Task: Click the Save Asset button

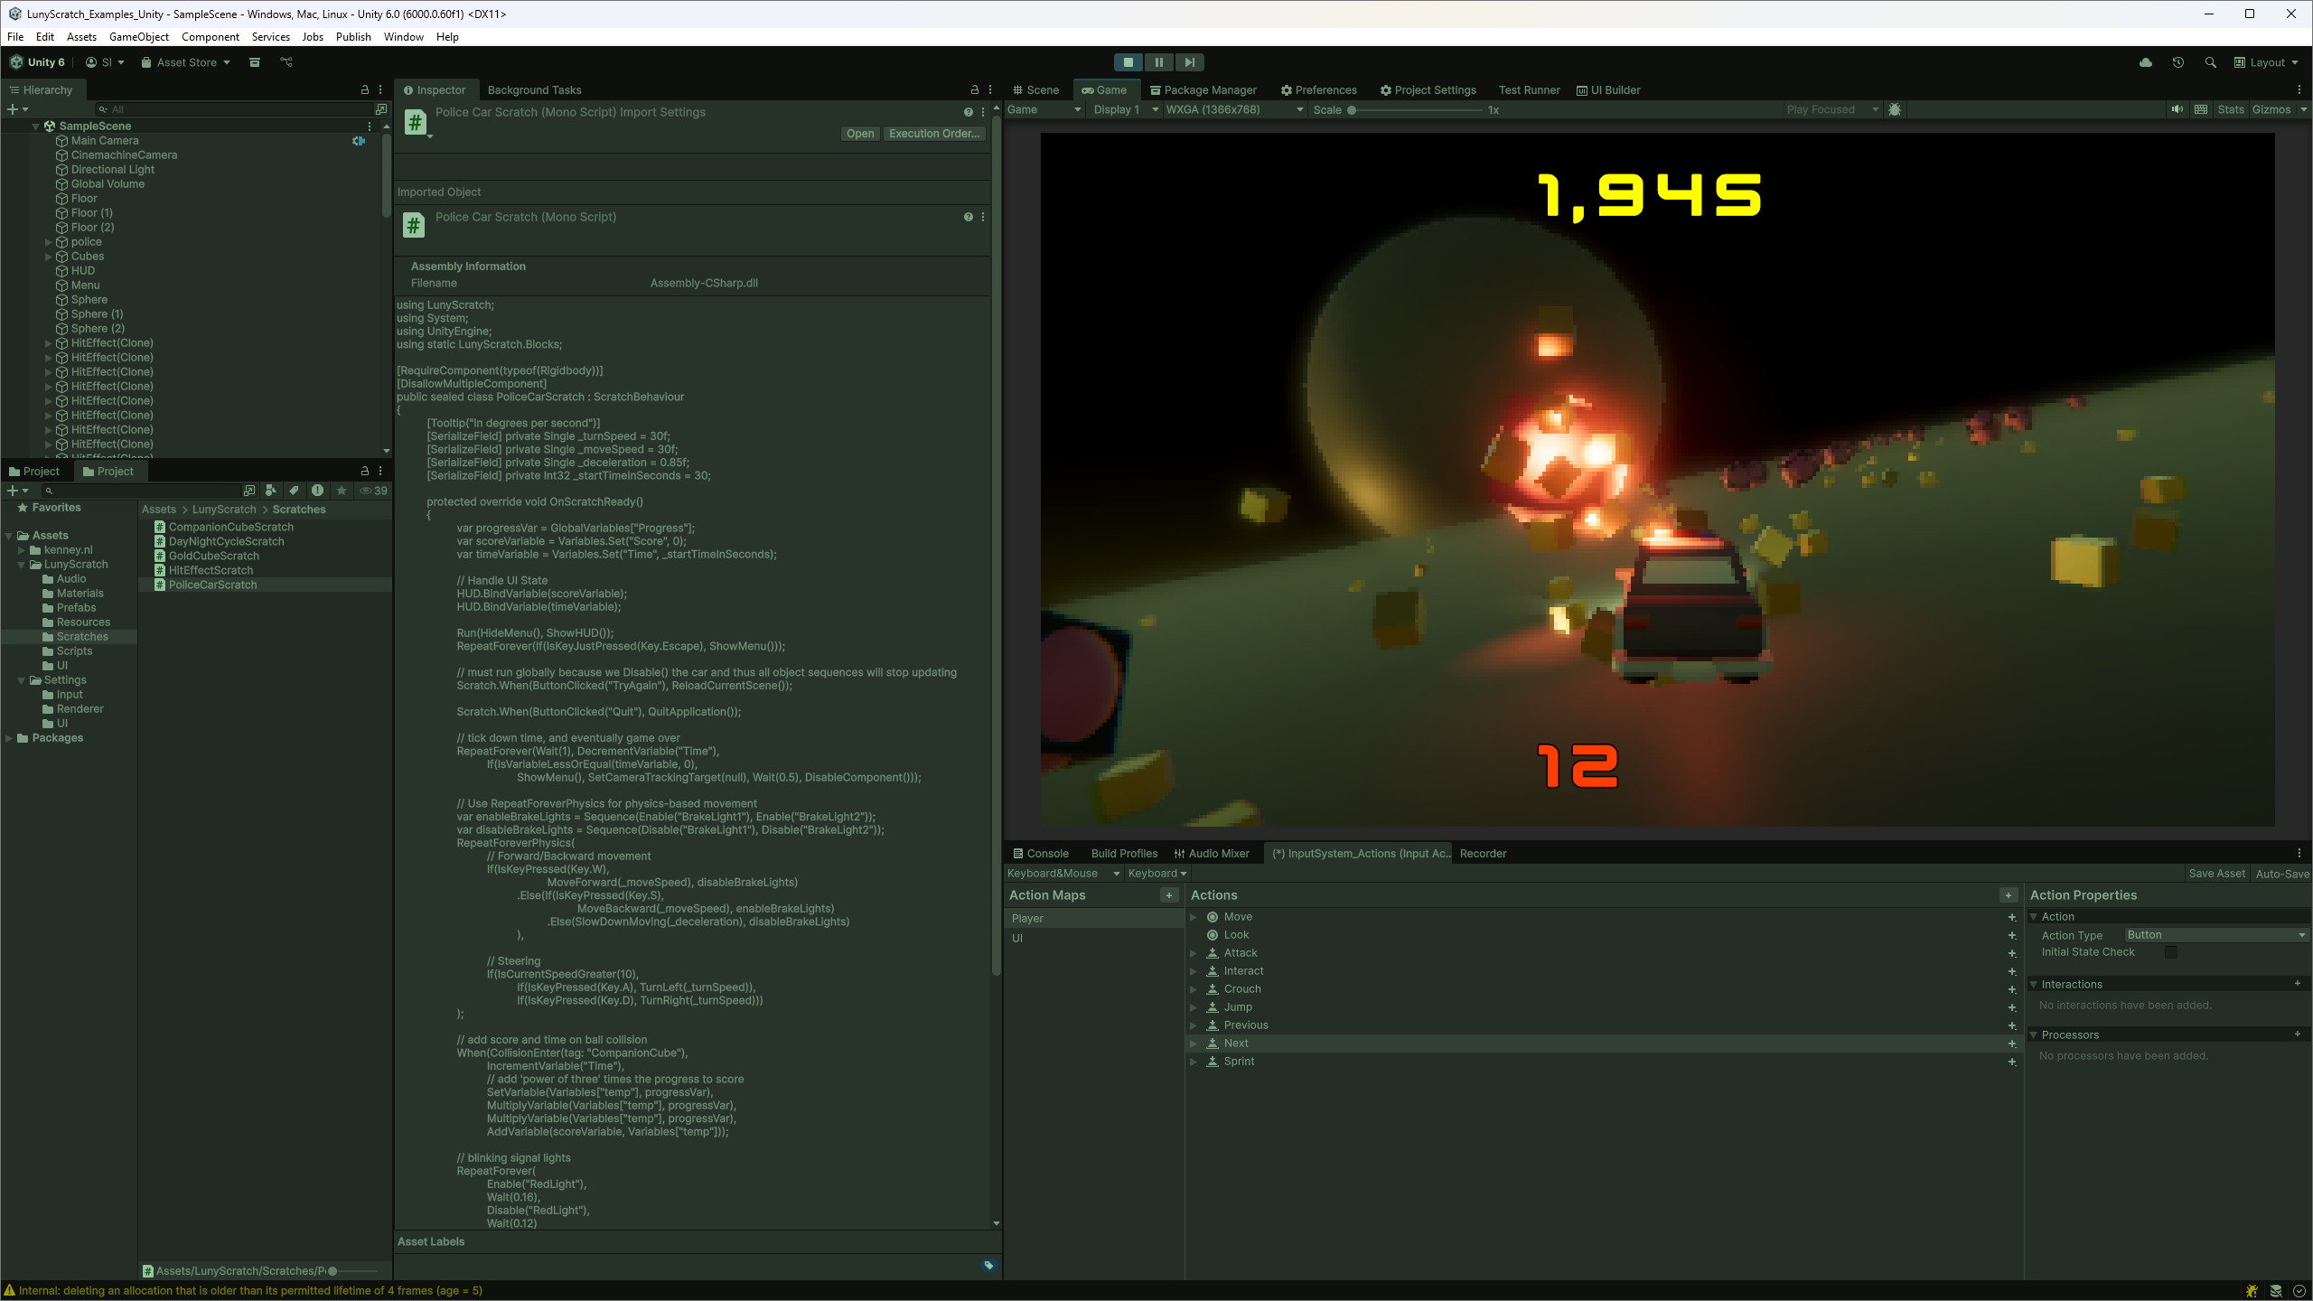Action: (2216, 873)
